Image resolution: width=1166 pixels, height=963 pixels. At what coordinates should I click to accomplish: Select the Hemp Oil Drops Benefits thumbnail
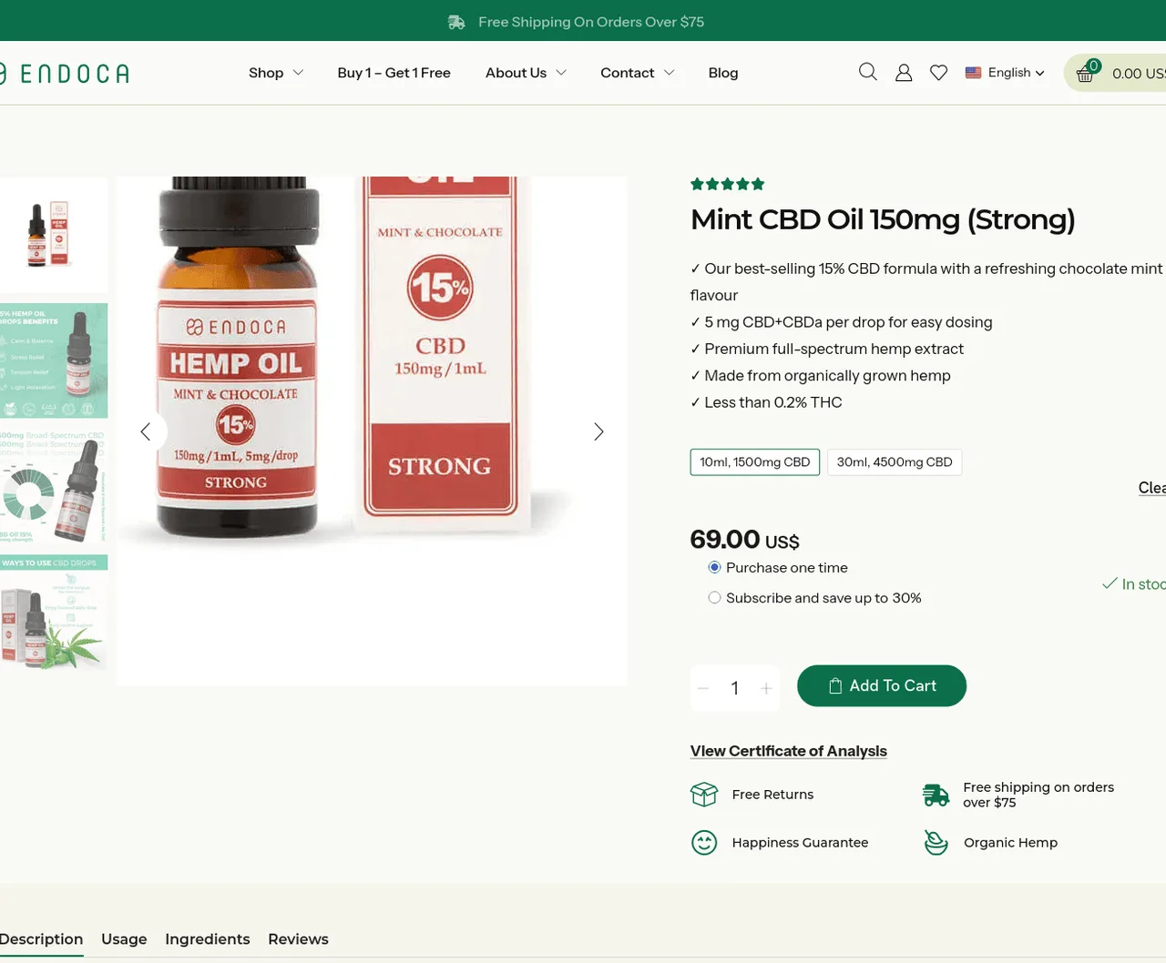coord(54,360)
